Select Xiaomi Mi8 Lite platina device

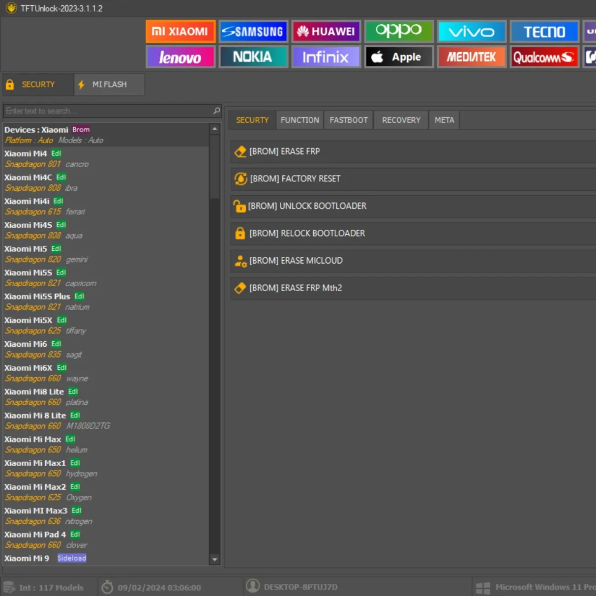106,397
